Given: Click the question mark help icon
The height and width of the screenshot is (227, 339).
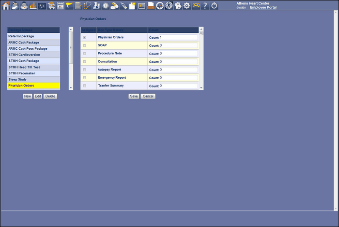Looking at the screenshot, I should (205, 6).
